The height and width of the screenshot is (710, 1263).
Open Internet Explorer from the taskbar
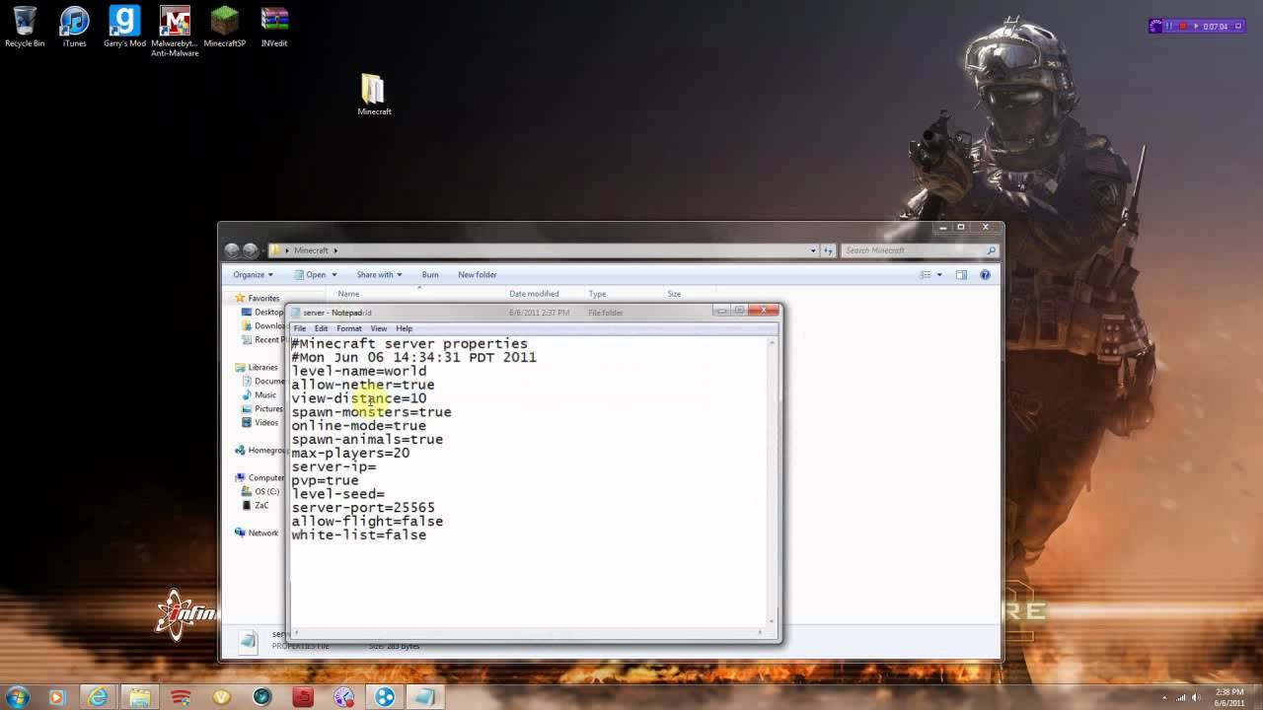[98, 697]
